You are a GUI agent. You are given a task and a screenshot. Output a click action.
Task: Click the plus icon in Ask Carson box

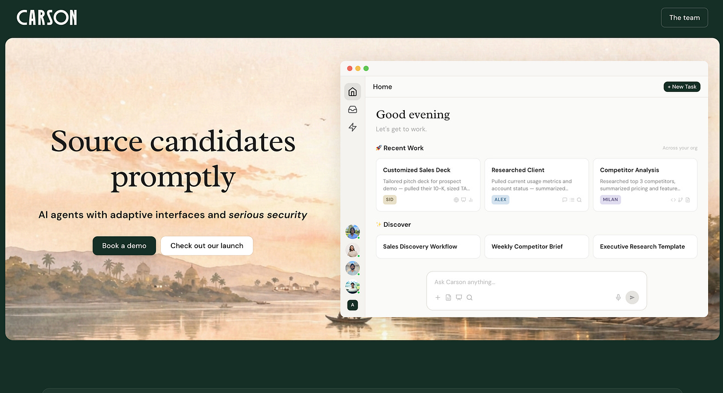pyautogui.click(x=437, y=298)
